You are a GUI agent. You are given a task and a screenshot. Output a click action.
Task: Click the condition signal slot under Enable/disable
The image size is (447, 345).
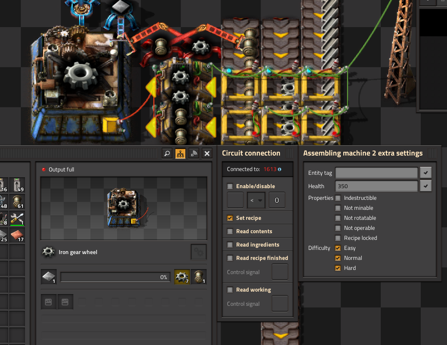[x=235, y=200]
